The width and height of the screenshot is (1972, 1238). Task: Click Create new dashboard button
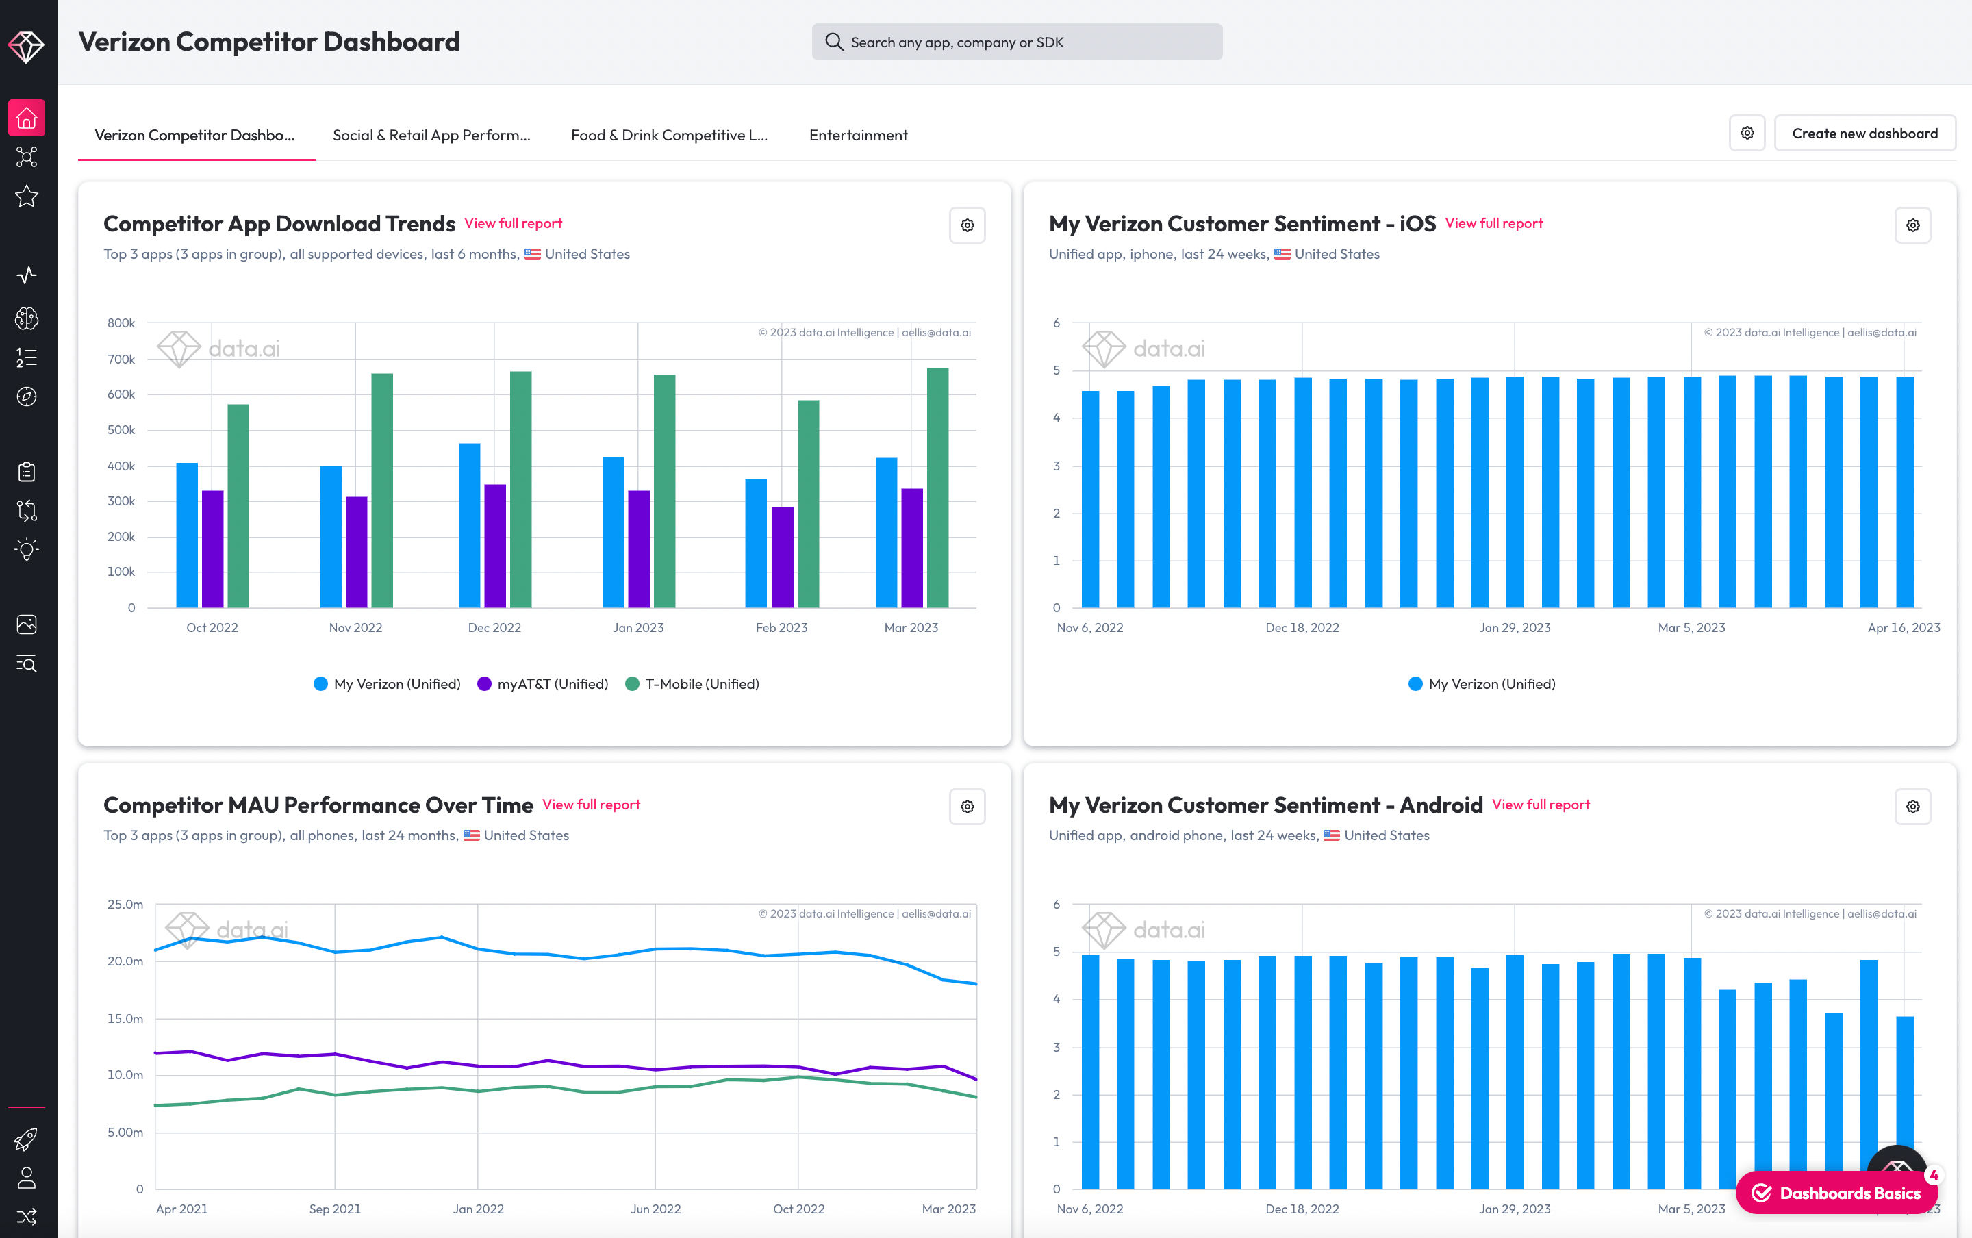[x=1864, y=134]
